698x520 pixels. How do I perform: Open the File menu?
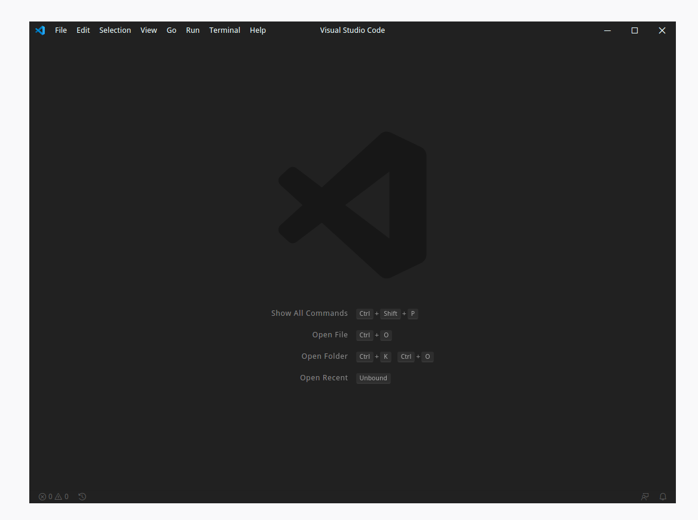61,30
